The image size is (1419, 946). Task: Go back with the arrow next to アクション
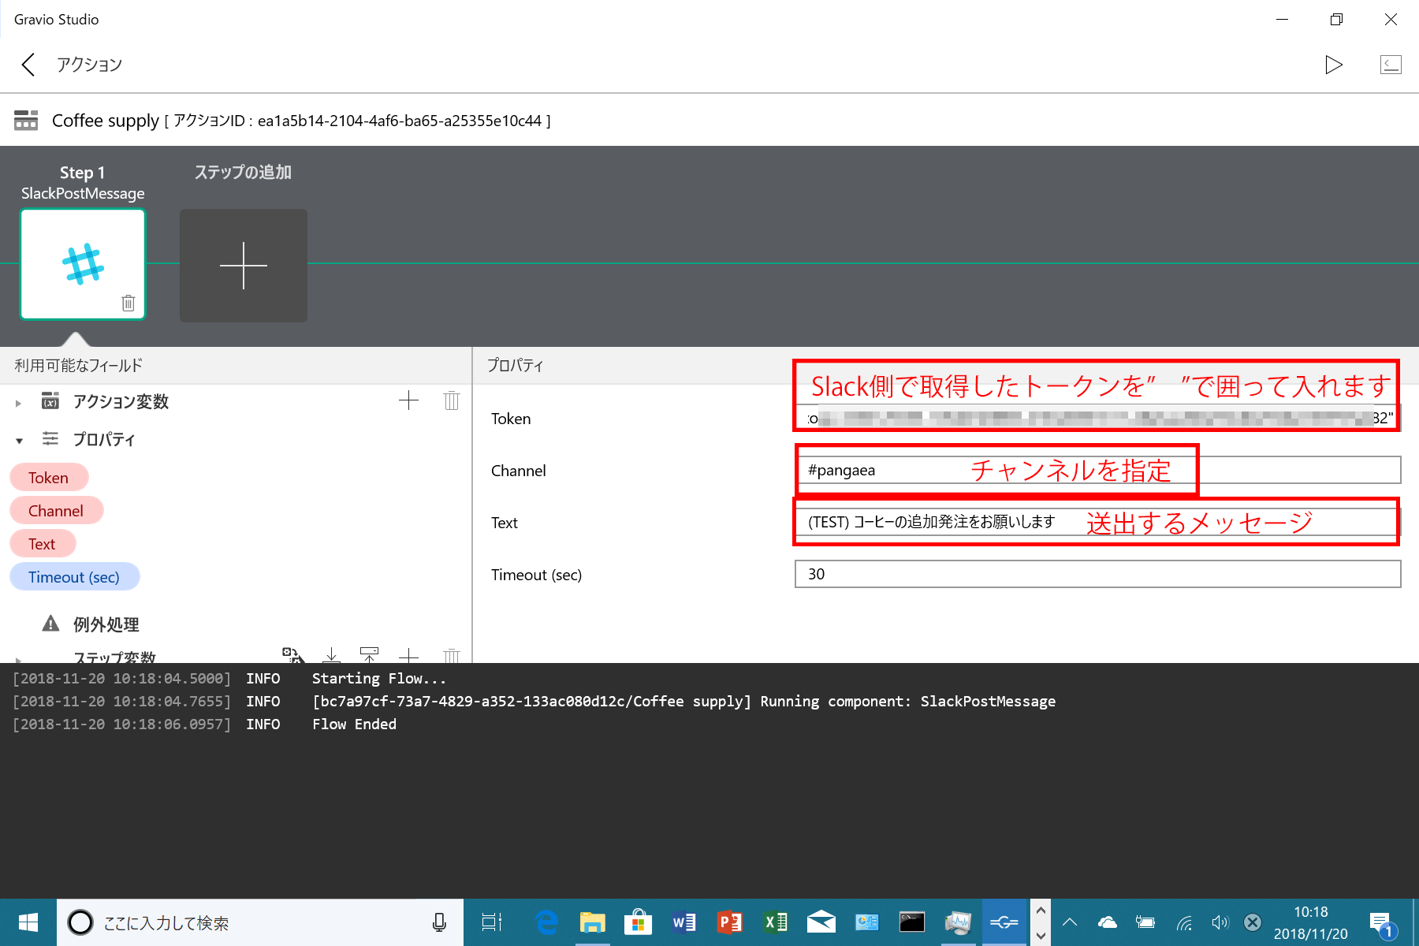pyautogui.click(x=28, y=65)
